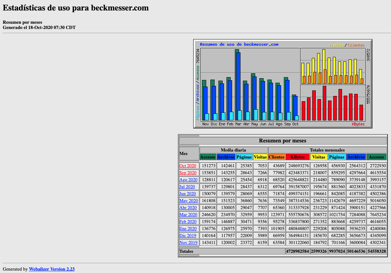This screenshot has height=273, width=391.
Task: View Feb 2020 usage details
Action: click(187, 221)
